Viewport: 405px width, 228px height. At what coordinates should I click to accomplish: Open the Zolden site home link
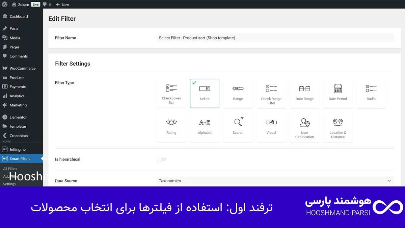point(20,4)
